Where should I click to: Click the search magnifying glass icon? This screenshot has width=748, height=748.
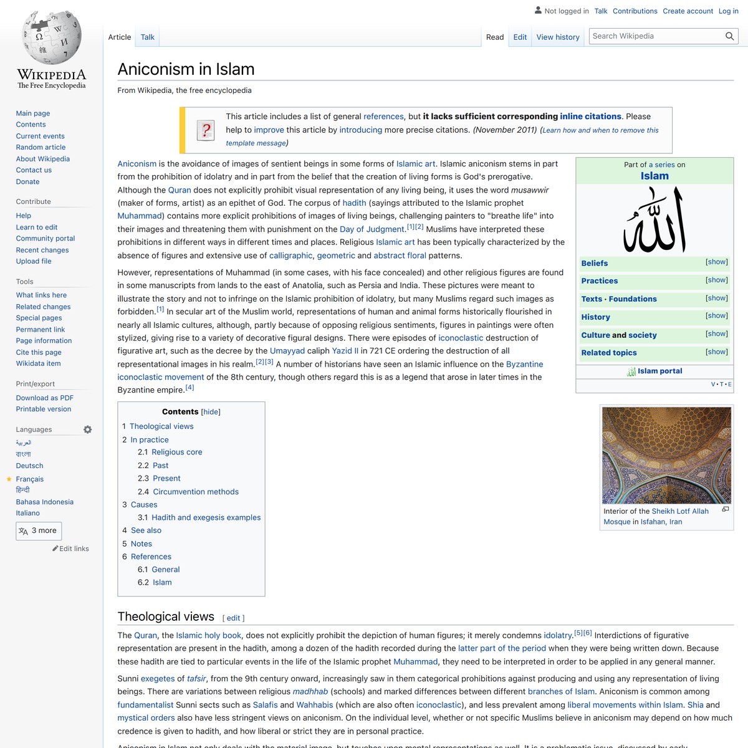tap(729, 36)
